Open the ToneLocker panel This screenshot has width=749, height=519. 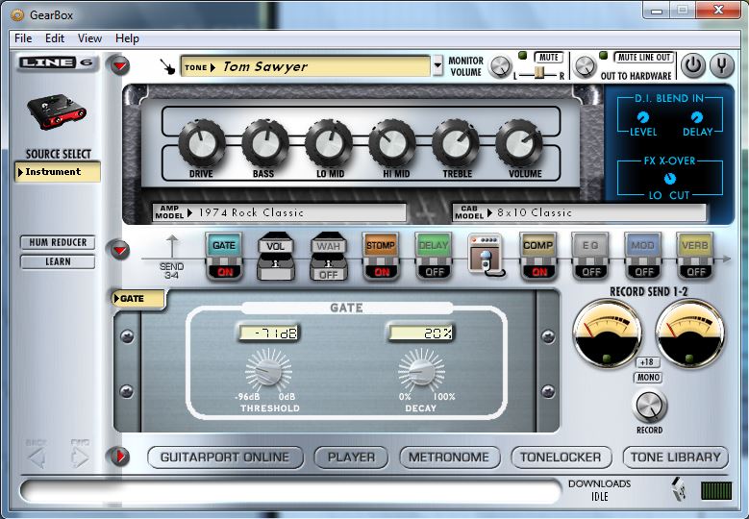[561, 457]
